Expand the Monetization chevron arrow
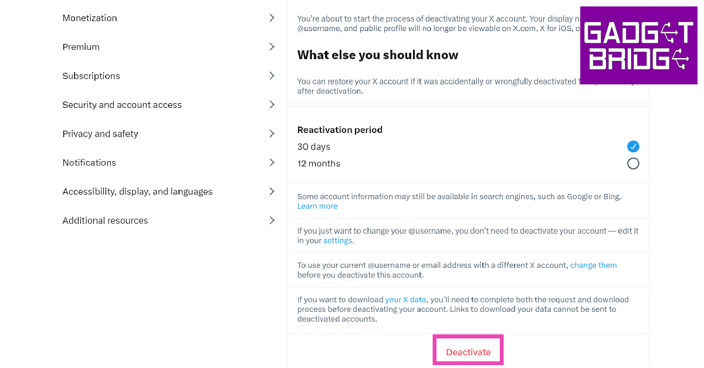The image size is (704, 368). point(272,18)
